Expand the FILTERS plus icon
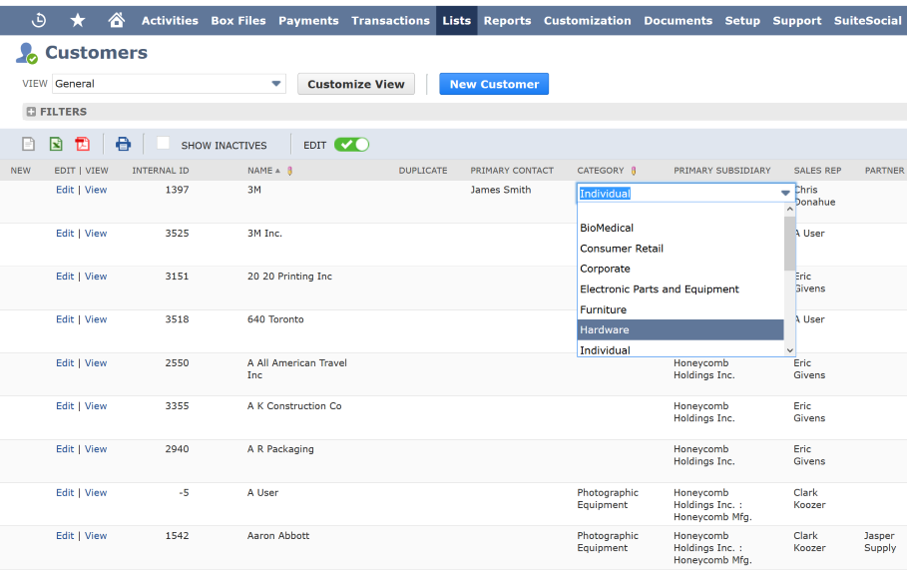This screenshot has width=907, height=572. (31, 112)
